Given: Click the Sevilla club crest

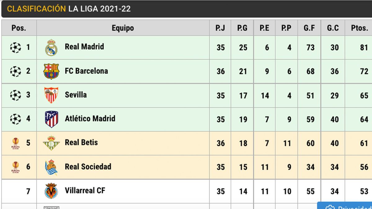Looking at the screenshot, I should pos(51,95).
